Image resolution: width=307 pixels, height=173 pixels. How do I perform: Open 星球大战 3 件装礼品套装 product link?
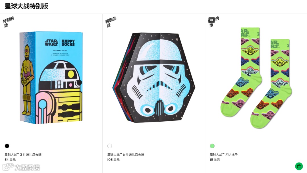coord(23,155)
